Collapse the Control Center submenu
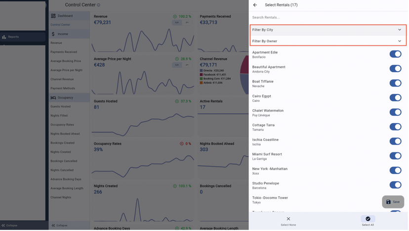Image resolution: width=409 pixels, height=231 pixels. 60,226
